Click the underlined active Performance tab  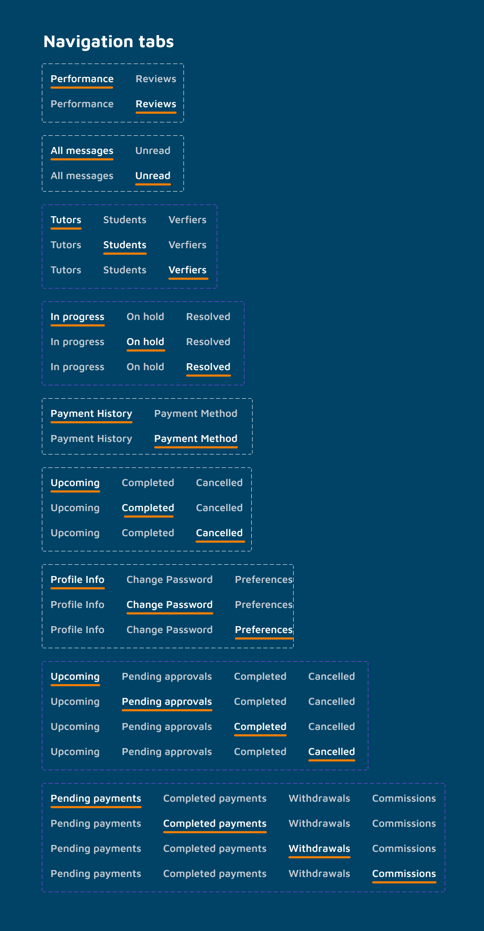click(x=82, y=79)
